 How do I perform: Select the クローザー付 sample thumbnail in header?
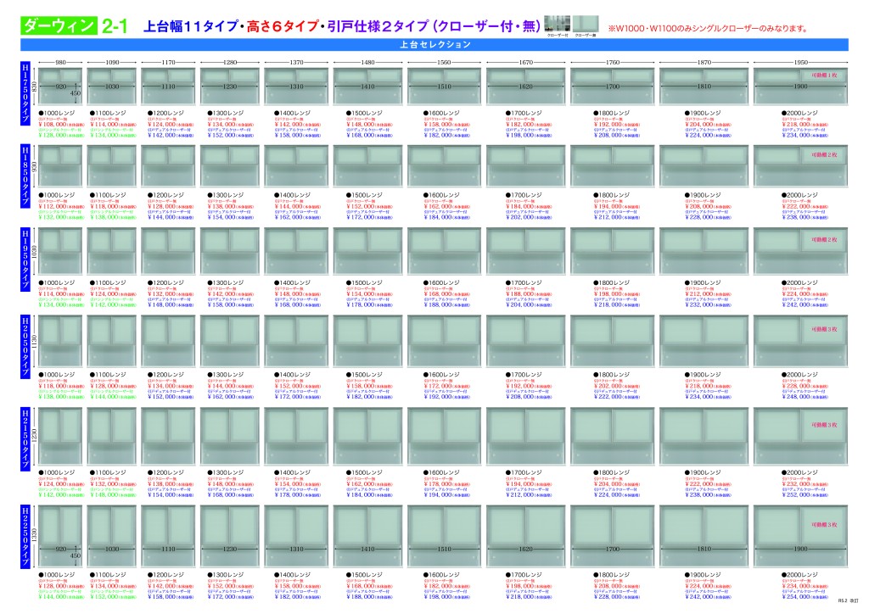pyautogui.click(x=557, y=24)
